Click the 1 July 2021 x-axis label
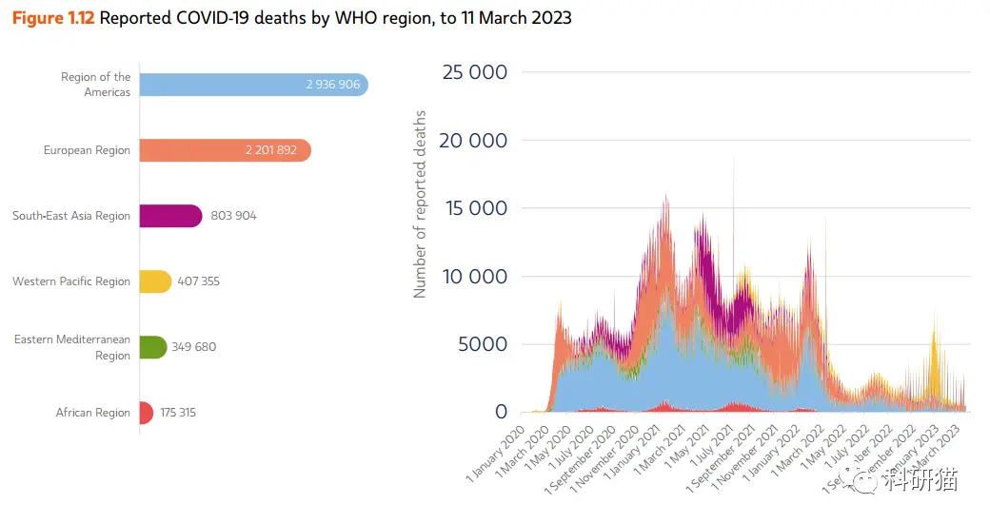 click(x=710, y=446)
